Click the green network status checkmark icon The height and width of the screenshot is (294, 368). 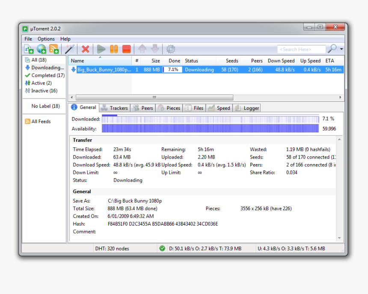click(x=162, y=248)
